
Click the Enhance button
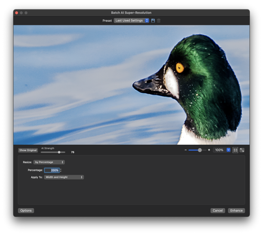coord(236,211)
